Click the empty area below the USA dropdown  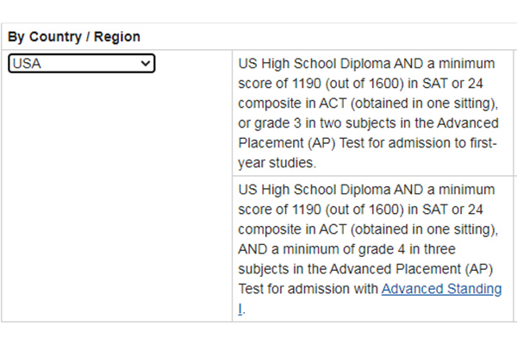(116, 198)
